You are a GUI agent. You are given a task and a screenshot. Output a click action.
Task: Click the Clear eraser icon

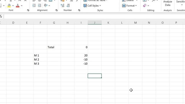tap(145, 5)
